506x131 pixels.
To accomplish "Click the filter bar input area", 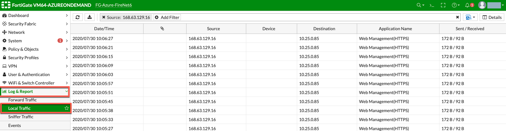I will (x=311, y=17).
